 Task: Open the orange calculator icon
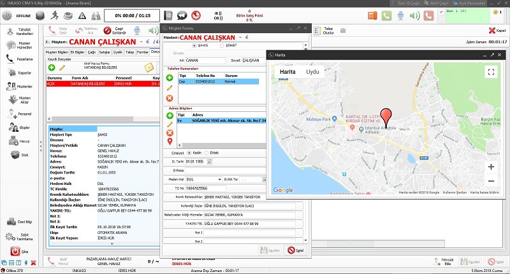372,15
